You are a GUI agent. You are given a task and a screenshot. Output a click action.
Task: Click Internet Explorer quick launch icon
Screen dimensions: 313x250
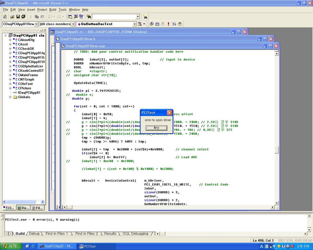click(x=33, y=246)
